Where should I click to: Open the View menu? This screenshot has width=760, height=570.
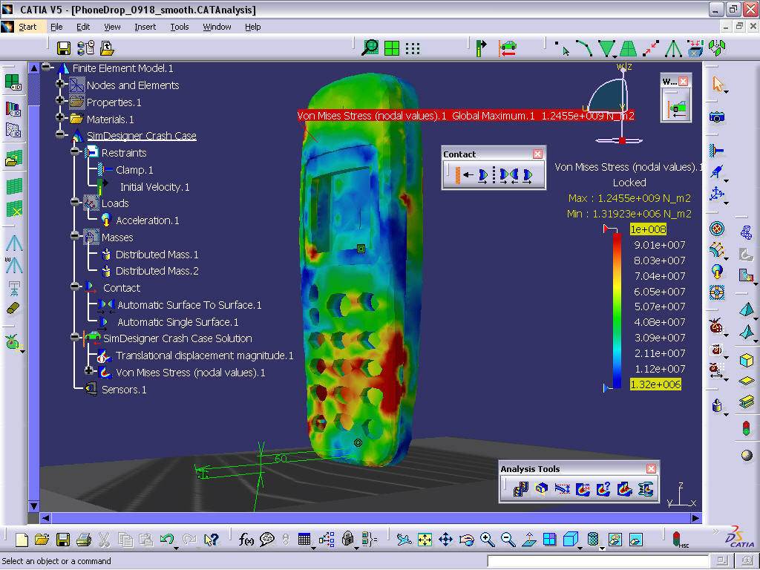(x=112, y=27)
